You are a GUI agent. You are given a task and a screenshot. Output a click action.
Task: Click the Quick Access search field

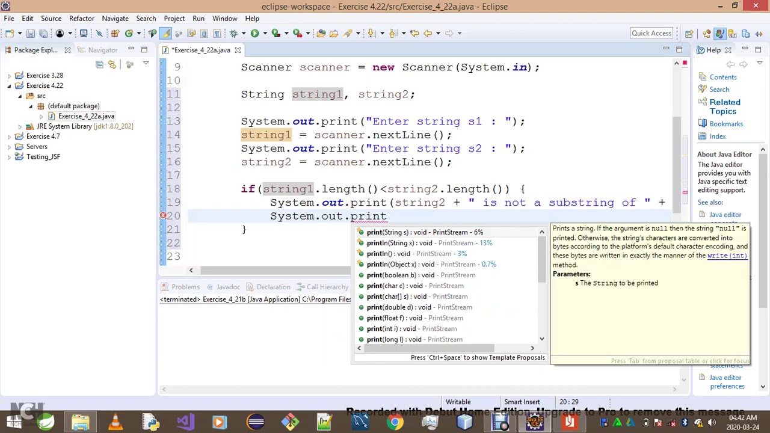[651, 33]
